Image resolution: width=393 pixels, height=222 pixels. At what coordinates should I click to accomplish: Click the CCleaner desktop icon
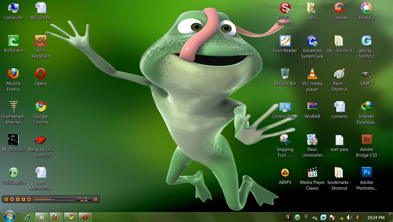pos(339,12)
